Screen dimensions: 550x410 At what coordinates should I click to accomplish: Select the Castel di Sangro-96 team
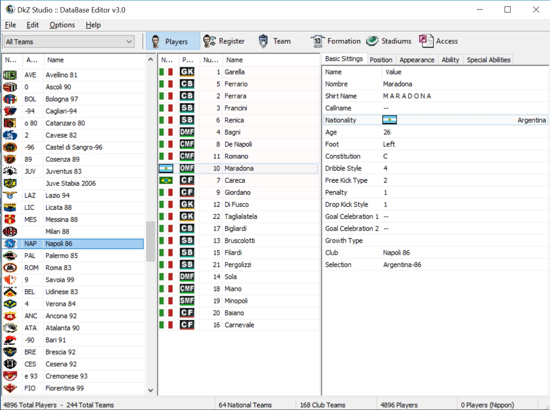click(x=74, y=147)
